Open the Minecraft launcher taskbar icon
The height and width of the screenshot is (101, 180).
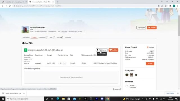tap(80, 99)
